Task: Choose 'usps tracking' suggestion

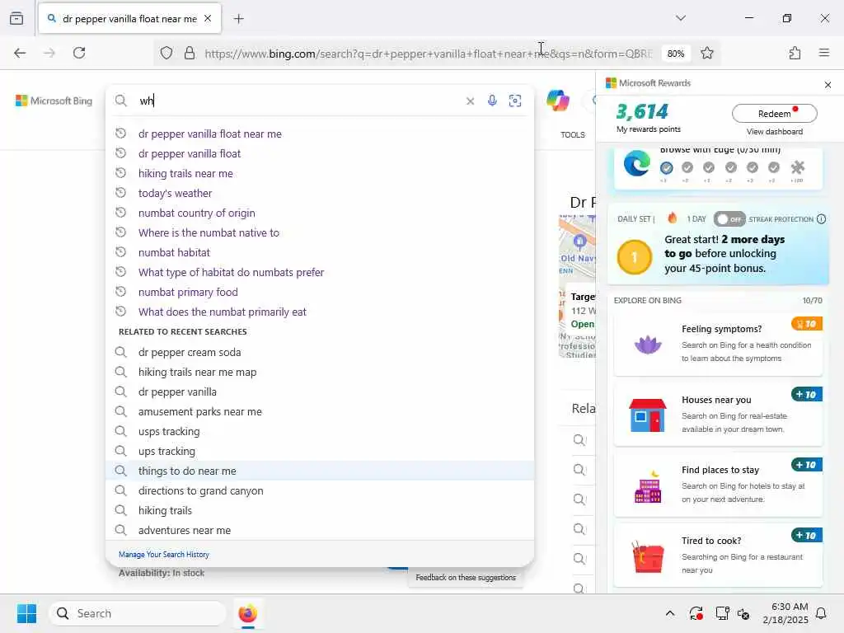Action: click(x=320, y=431)
